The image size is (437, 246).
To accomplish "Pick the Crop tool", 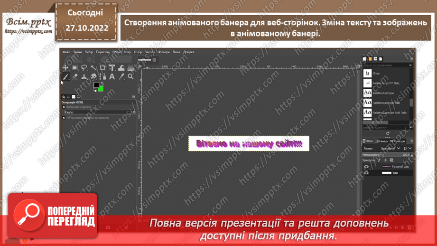I will (x=102, y=68).
